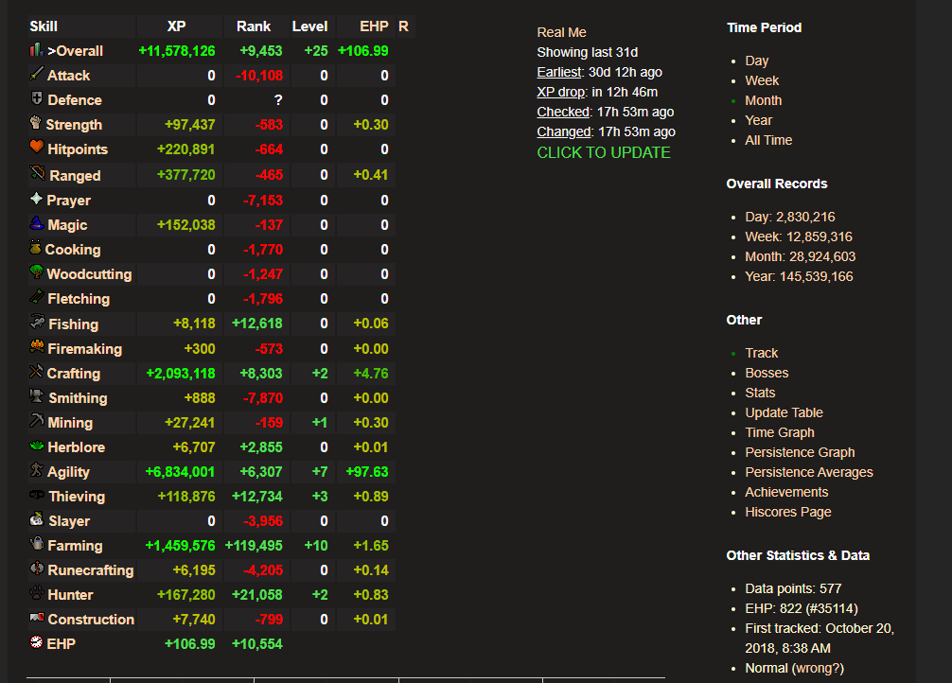Image resolution: width=952 pixels, height=683 pixels.
Task: Click the Overall XP value +11,578,126
Action: pyautogui.click(x=177, y=51)
